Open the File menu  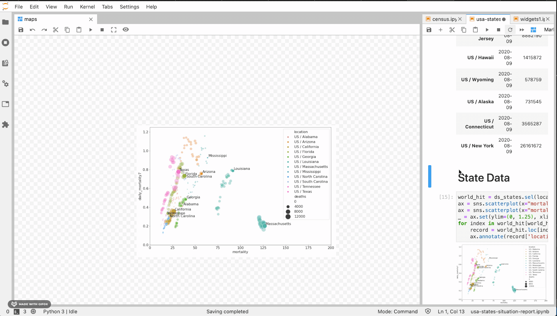19,7
